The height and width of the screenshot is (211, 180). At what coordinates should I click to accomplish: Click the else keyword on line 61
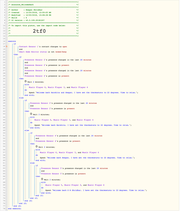[32, 163]
